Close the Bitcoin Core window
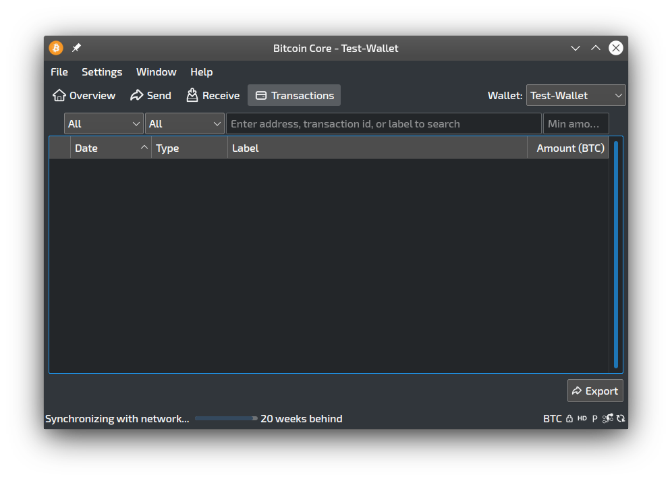Viewport: 672px width, 481px height. 616,48
